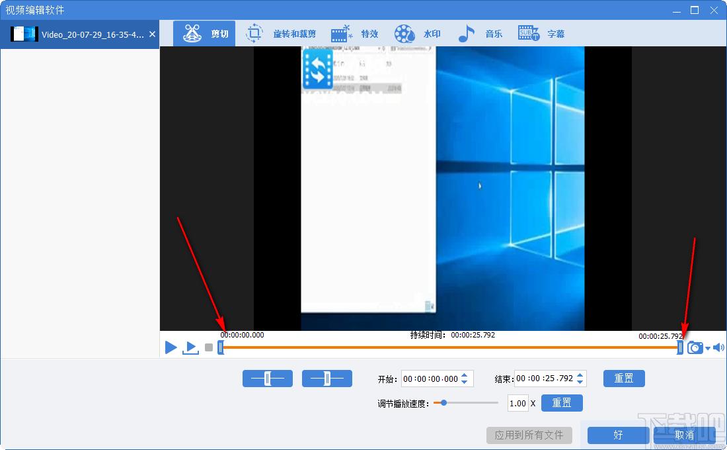This screenshot has width=727, height=450.
Task: Play the selected clip segment
Action: tap(190, 347)
